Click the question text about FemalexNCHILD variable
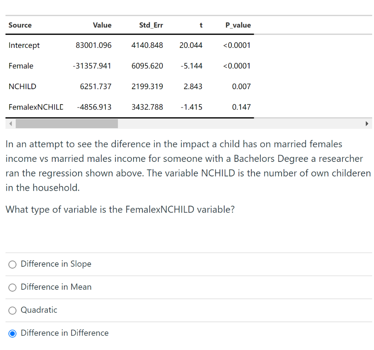The height and width of the screenshot is (350, 374). pos(120,209)
